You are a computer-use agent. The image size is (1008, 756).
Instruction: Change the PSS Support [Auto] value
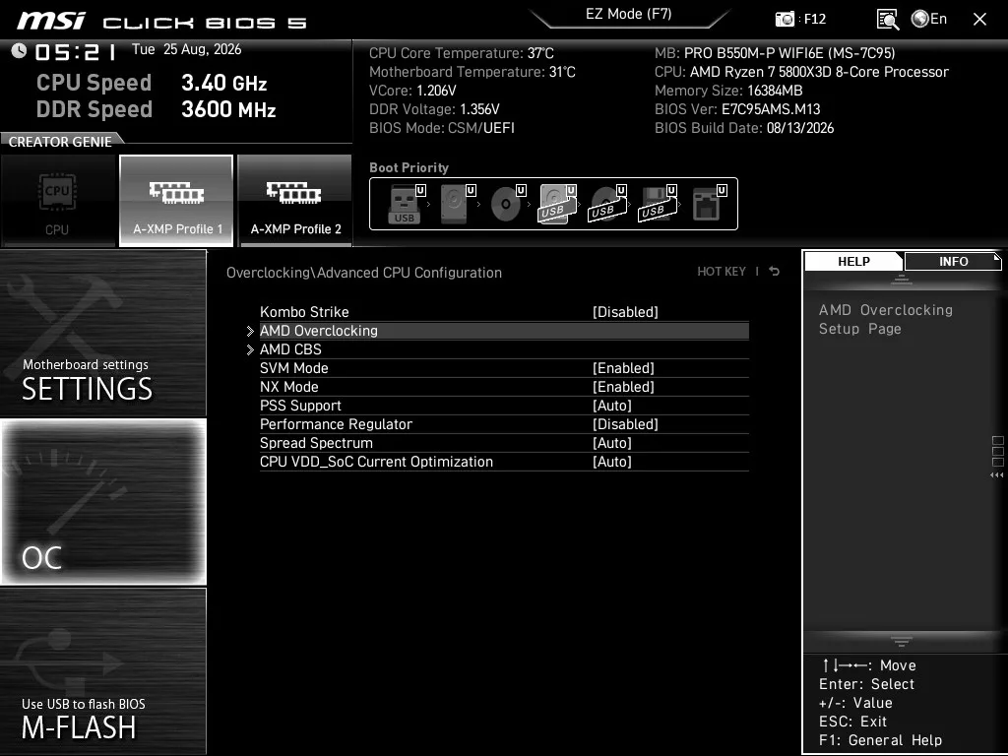(x=612, y=405)
